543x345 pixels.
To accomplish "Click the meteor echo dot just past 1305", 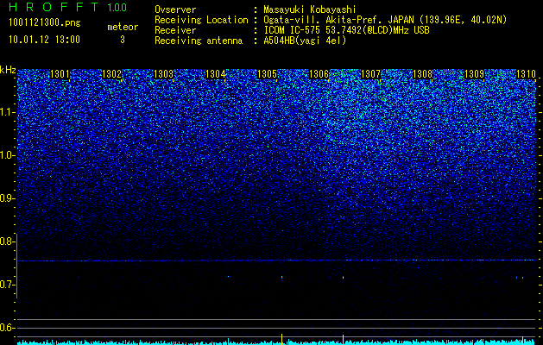I will [282, 277].
